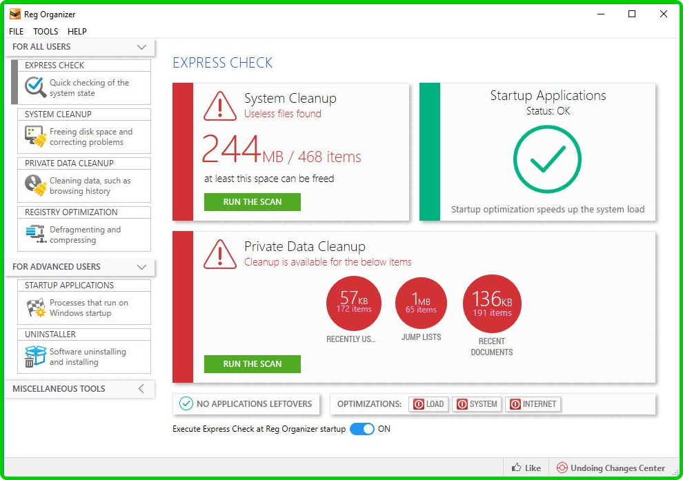
Task: Click the SYSTEM optimization power icon
Action: (x=462, y=404)
